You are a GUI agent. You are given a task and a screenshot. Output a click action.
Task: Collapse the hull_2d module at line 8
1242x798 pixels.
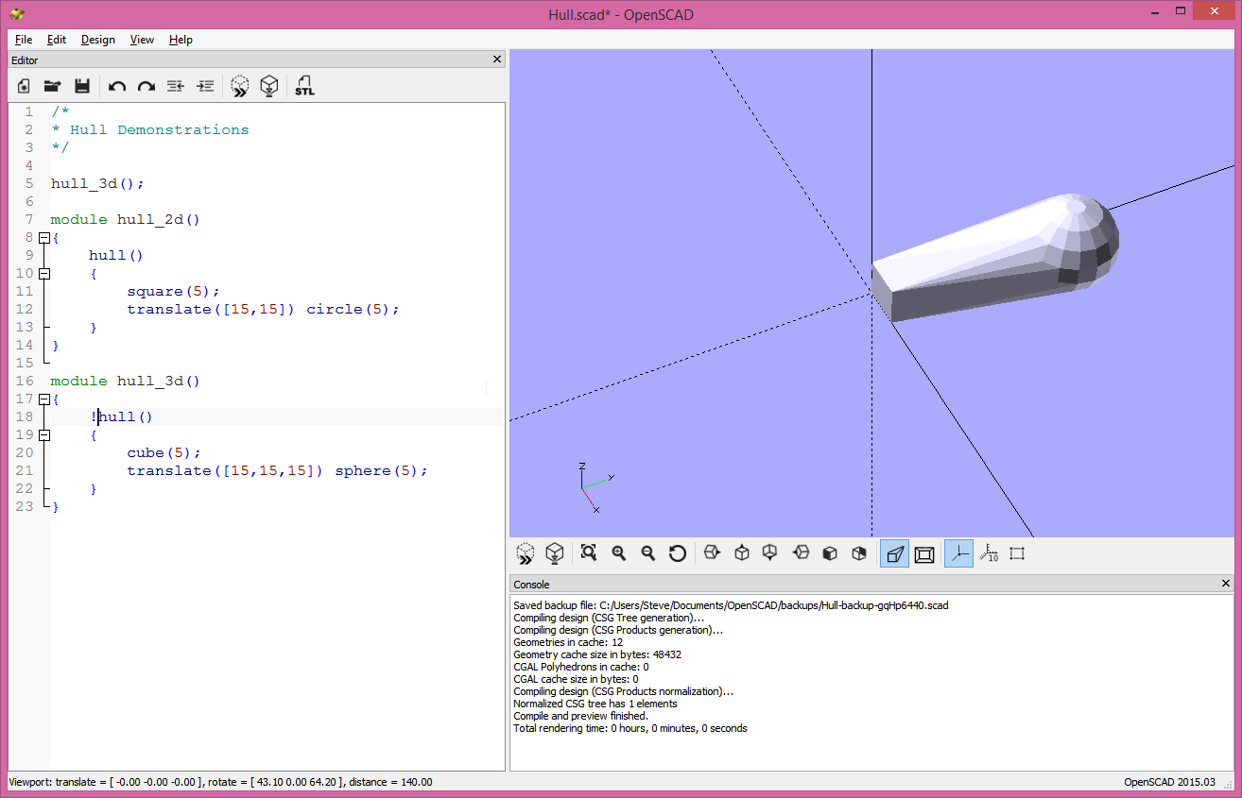[43, 237]
